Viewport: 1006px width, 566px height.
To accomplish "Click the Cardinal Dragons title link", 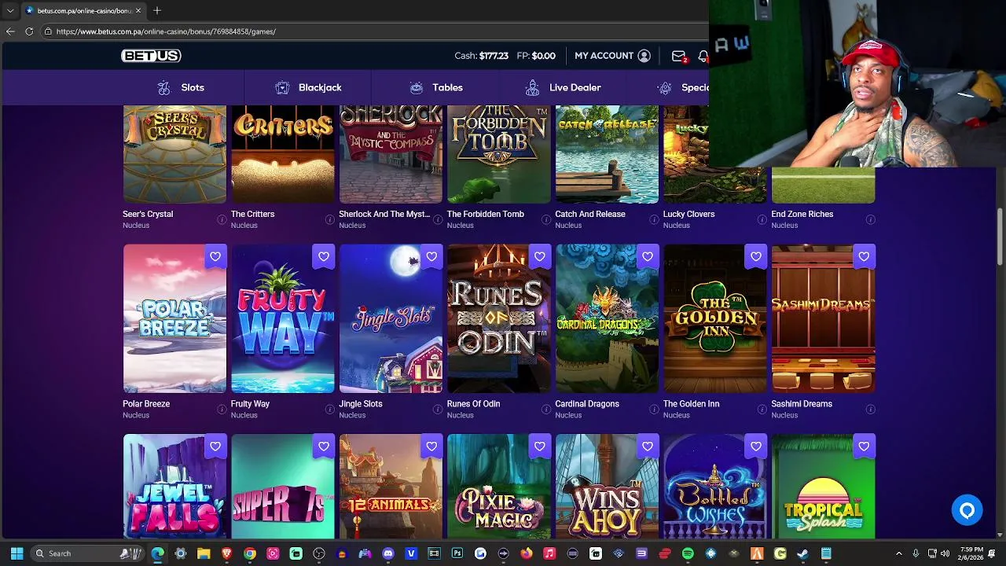I will [x=587, y=404].
